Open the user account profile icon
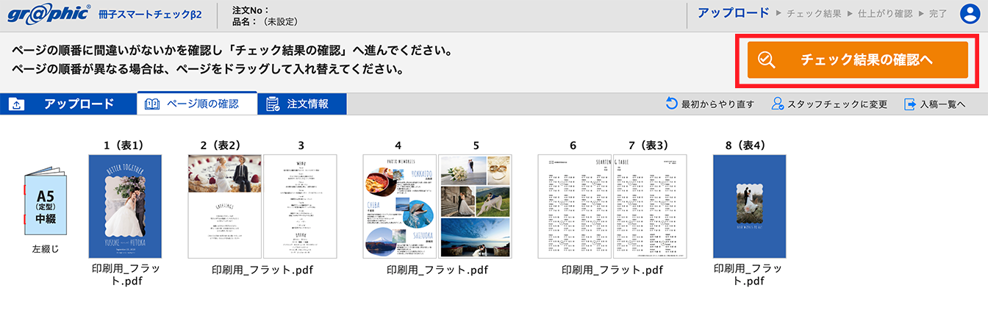 pyautogui.click(x=971, y=14)
